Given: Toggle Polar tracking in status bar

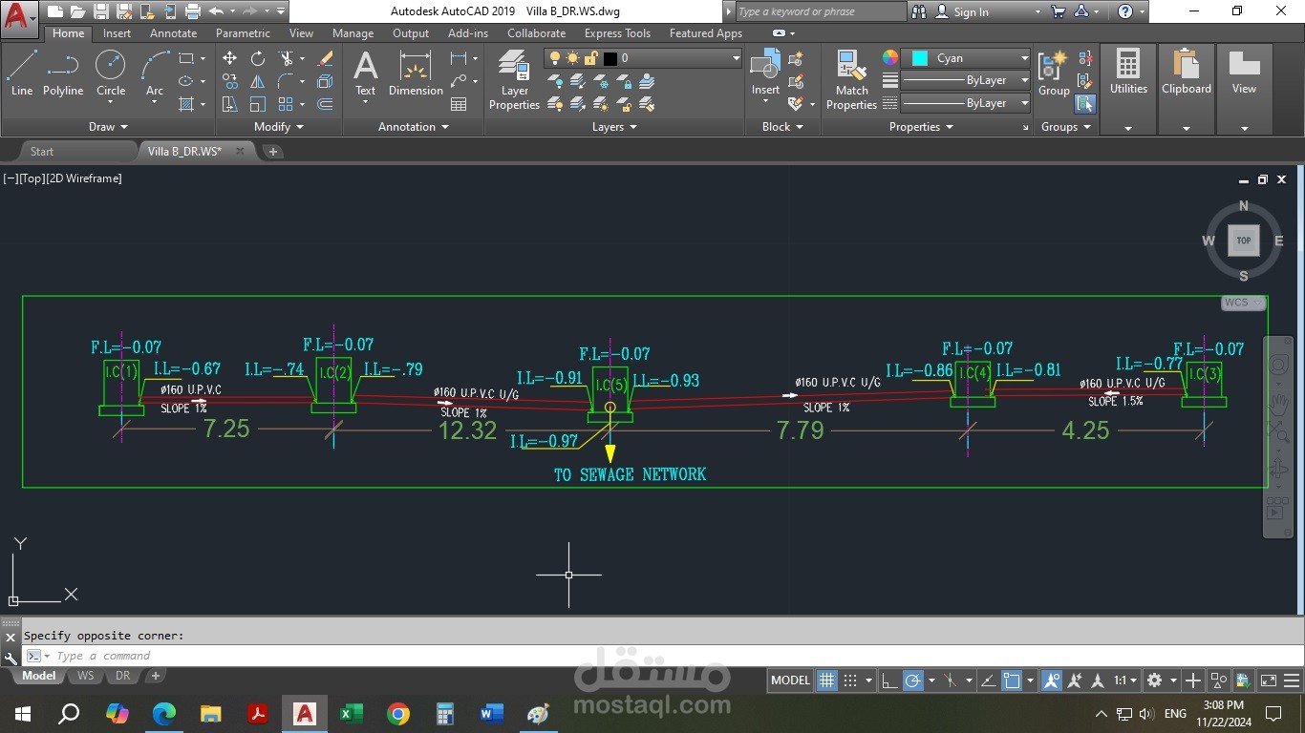Looking at the screenshot, I should pyautogui.click(x=913, y=681).
